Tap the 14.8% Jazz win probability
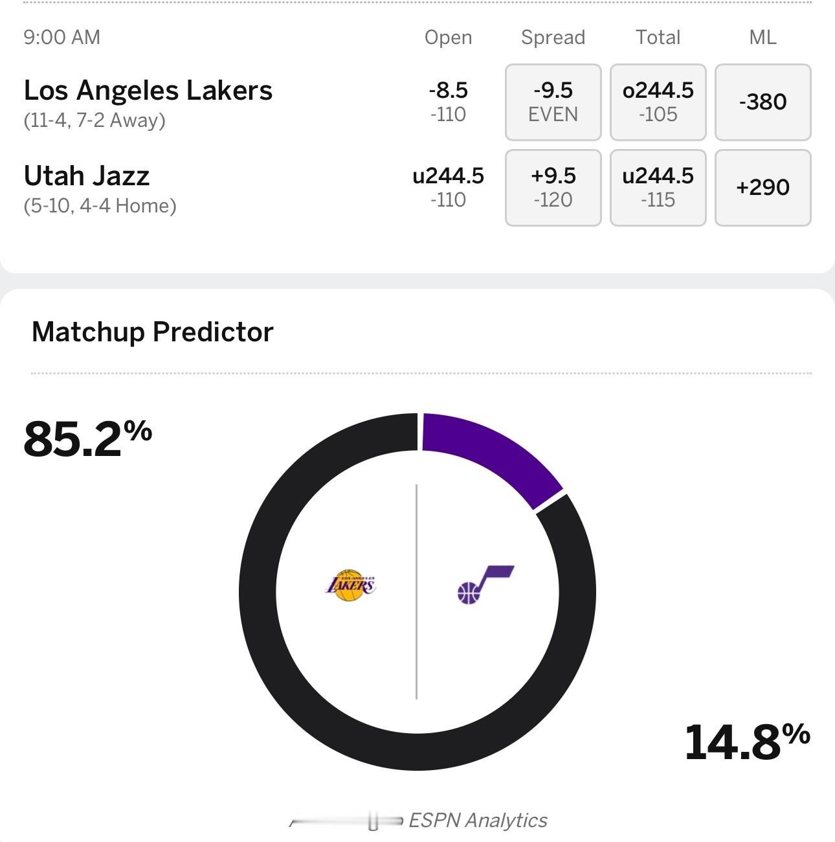The width and height of the screenshot is (835, 842). [746, 742]
